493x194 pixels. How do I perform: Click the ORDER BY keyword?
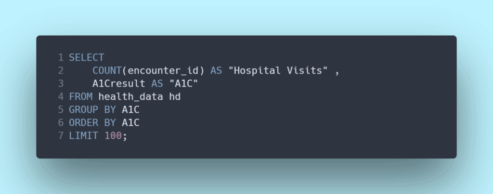pos(92,122)
